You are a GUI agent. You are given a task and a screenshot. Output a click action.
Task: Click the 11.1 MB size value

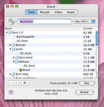89,58
